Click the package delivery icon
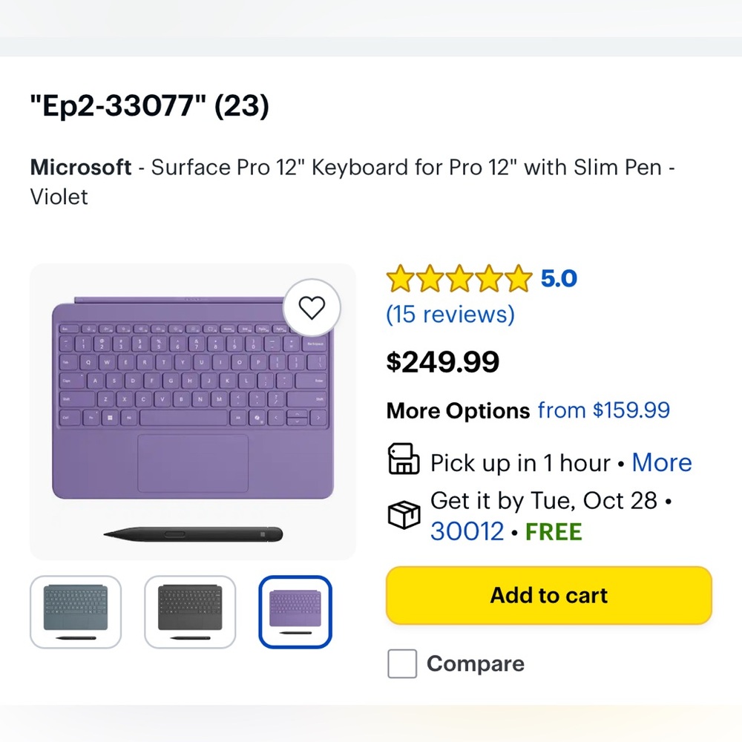This screenshot has width=742, height=742. (x=403, y=514)
